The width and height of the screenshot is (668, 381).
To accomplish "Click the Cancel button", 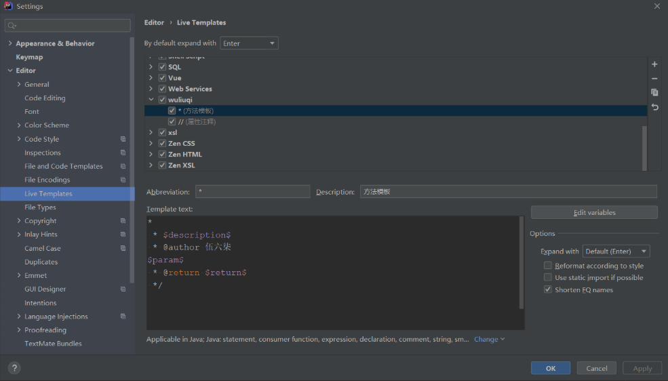I will click(x=596, y=368).
